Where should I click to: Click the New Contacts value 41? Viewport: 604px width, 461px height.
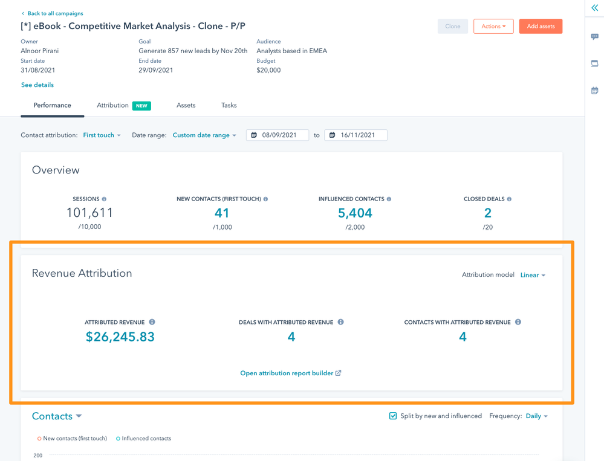[x=222, y=213]
